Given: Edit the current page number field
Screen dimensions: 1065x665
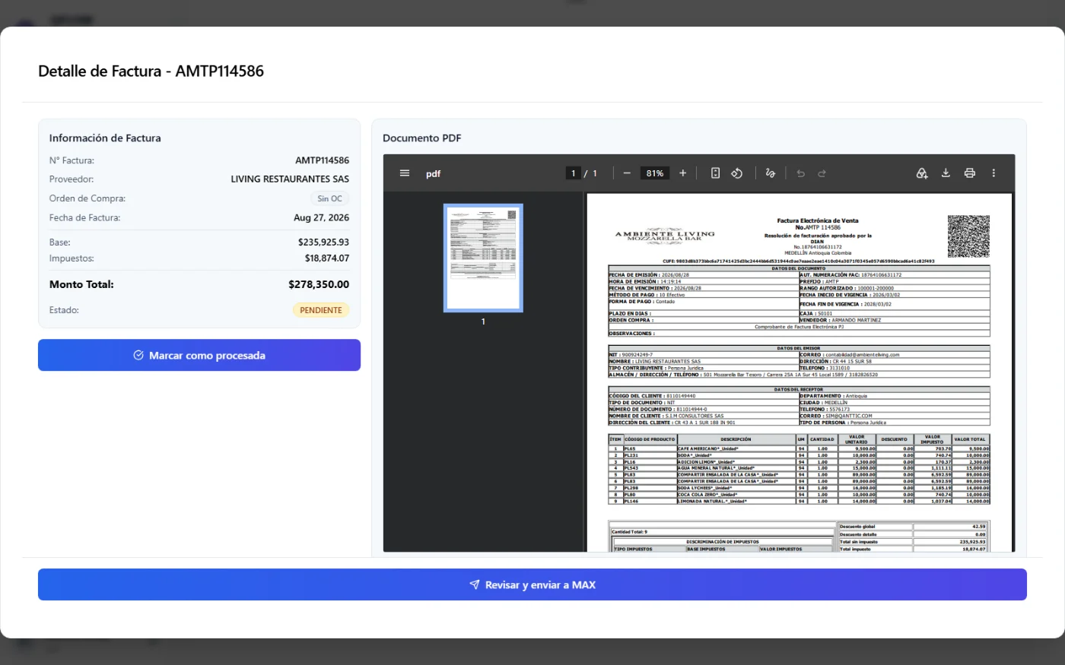Looking at the screenshot, I should click(x=573, y=173).
